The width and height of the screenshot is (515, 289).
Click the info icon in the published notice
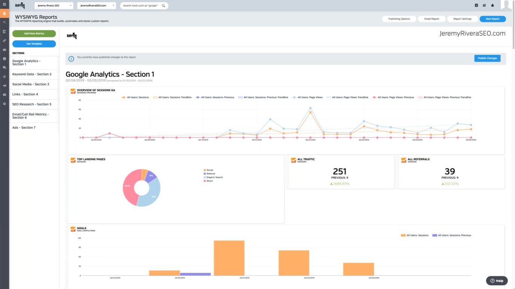pyautogui.click(x=71, y=59)
